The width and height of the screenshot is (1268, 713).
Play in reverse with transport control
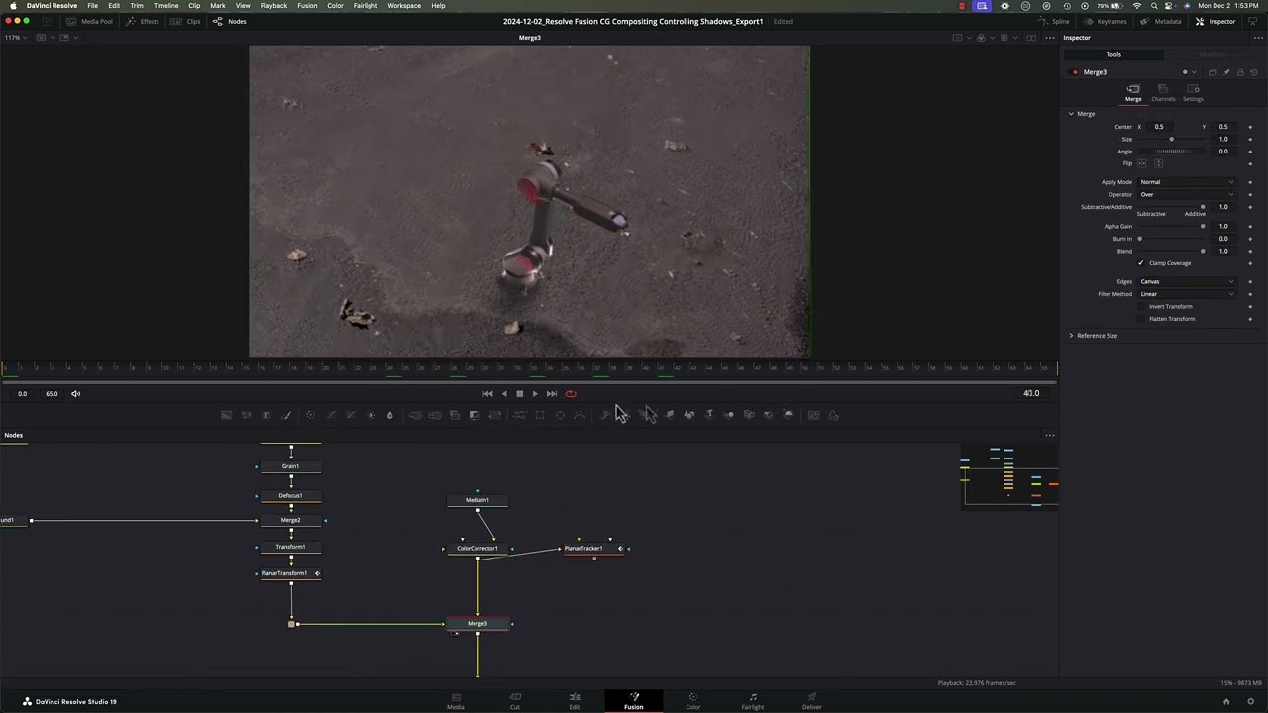coord(504,393)
